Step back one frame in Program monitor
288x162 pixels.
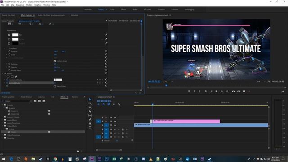point(211,91)
